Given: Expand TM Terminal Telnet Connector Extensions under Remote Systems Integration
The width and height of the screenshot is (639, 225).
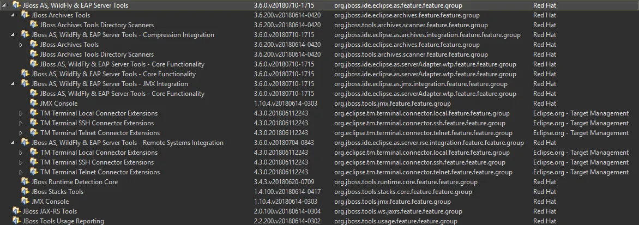Looking at the screenshot, I should [x=21, y=172].
